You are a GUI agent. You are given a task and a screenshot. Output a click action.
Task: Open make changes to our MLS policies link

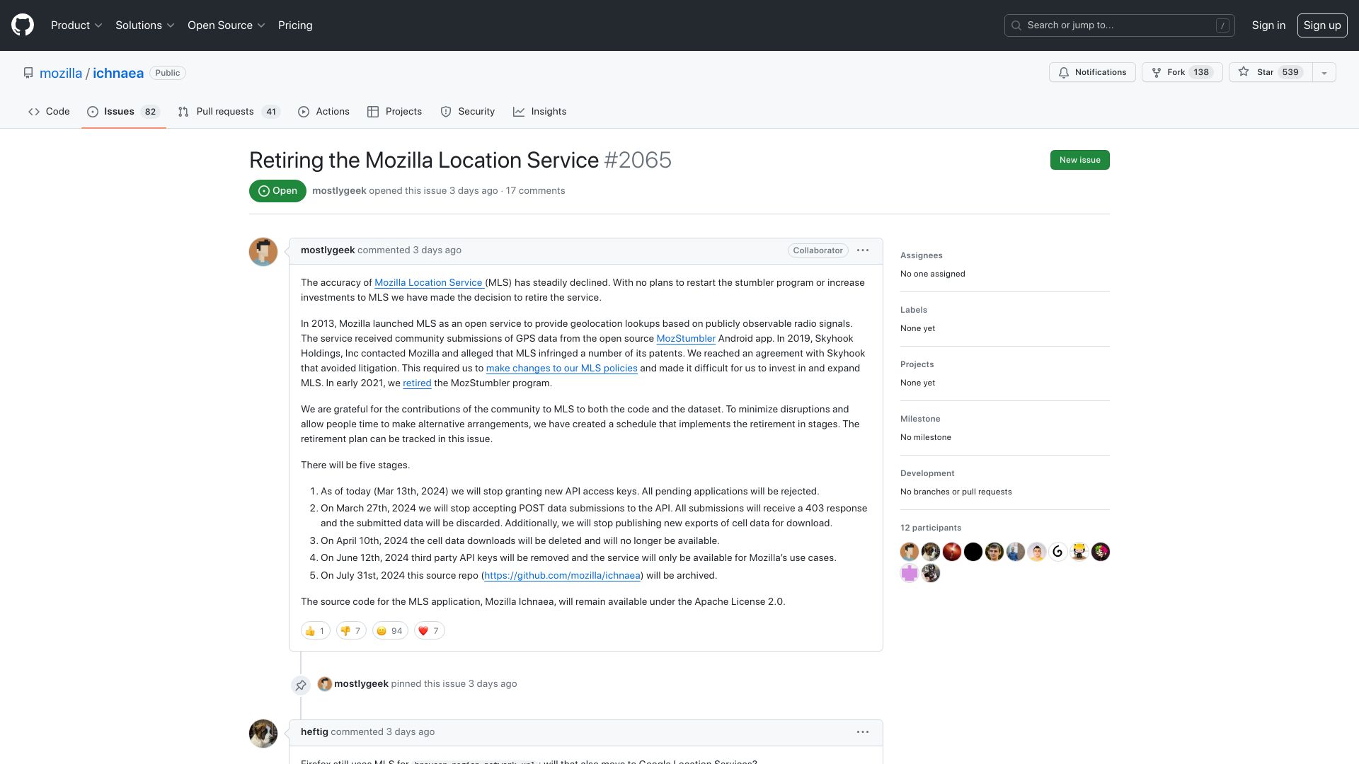pyautogui.click(x=561, y=369)
